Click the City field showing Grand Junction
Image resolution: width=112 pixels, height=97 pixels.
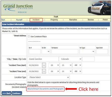(x=43, y=59)
